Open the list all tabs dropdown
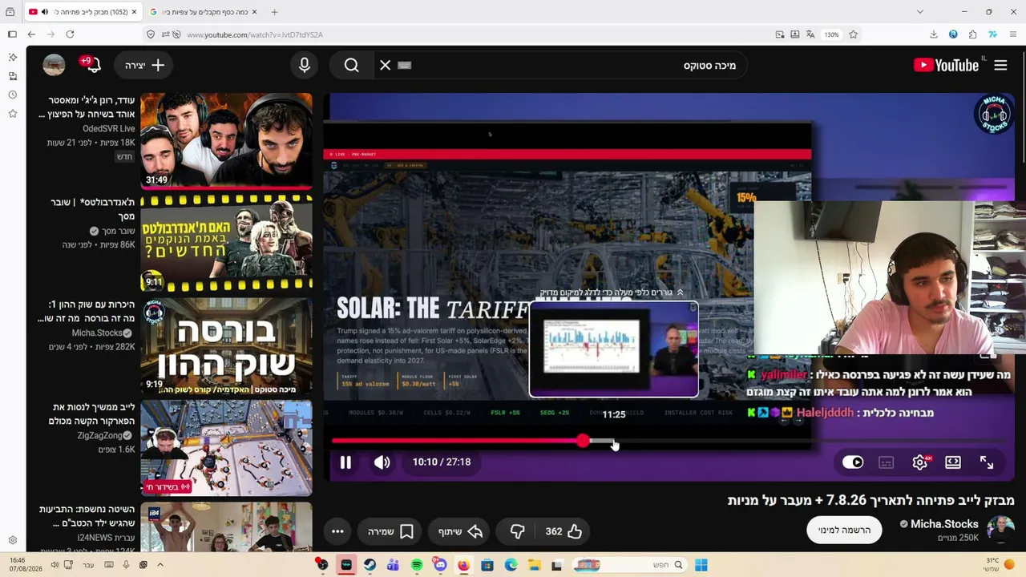 click(919, 12)
